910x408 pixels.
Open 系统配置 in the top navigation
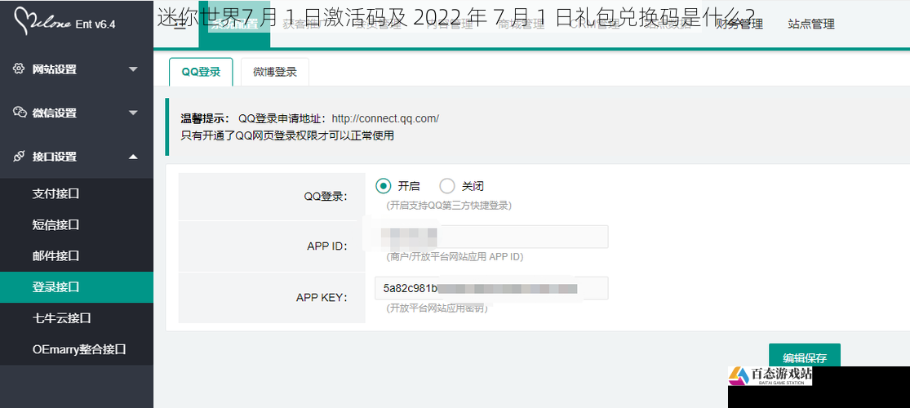(x=234, y=24)
